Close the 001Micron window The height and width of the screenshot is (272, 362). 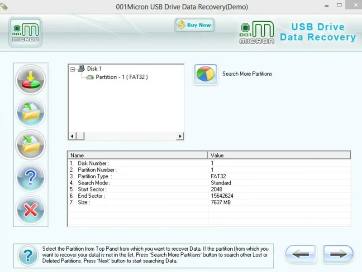(356, 5)
